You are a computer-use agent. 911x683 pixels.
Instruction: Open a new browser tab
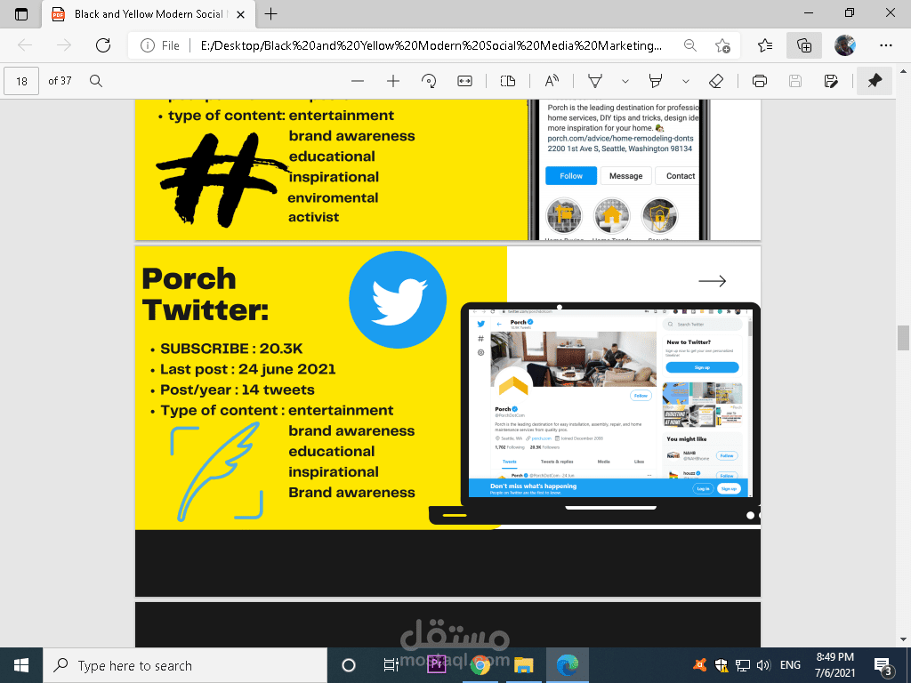pyautogui.click(x=270, y=14)
